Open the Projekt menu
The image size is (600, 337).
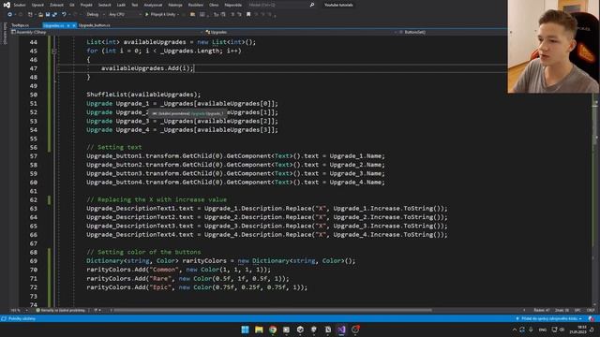pos(86,5)
